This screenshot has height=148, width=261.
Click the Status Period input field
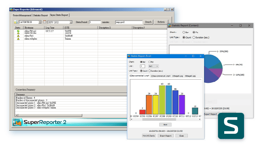click(95, 22)
